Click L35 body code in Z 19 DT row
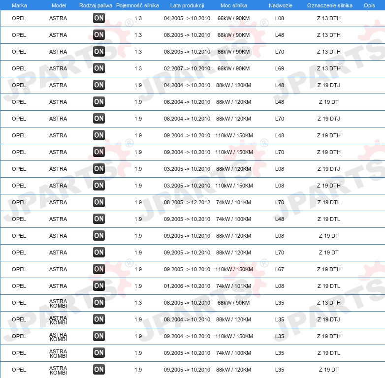The height and width of the screenshot is (378, 385). [280, 370]
